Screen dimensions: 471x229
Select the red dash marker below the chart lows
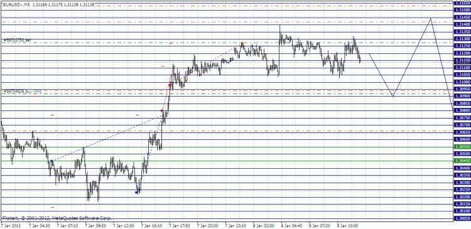tap(52, 207)
